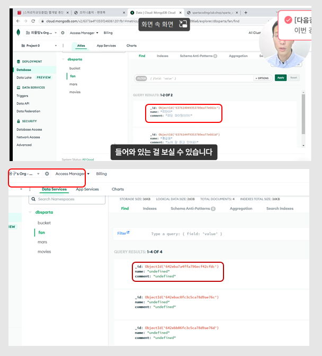The image size is (322, 356).
Task: Click the Filter link in lower window
Action: click(x=123, y=233)
